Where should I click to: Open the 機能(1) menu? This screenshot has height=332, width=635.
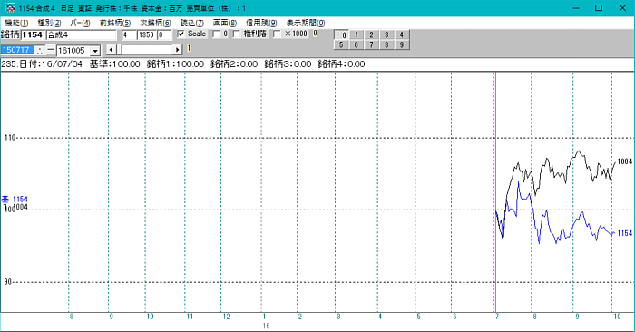(x=16, y=23)
